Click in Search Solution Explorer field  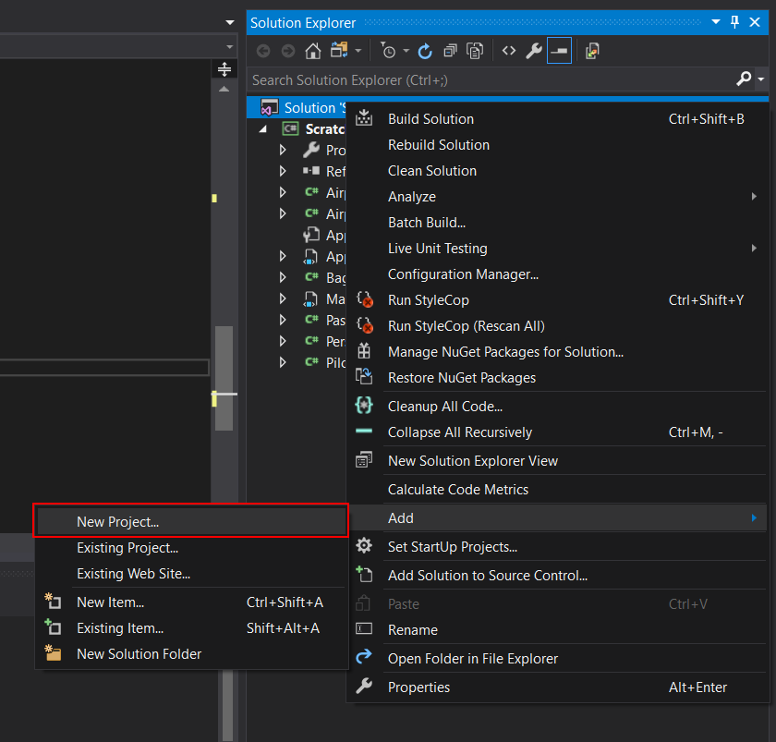click(x=491, y=79)
